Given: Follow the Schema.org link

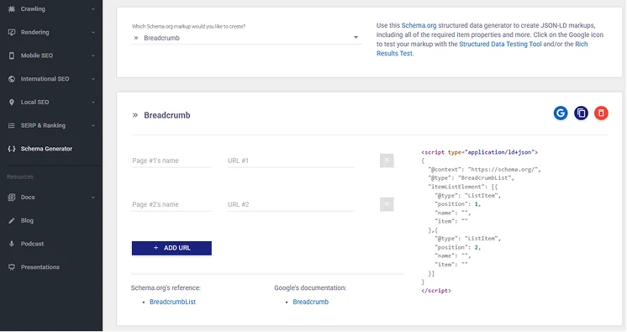Looking at the screenshot, I should (419, 25).
